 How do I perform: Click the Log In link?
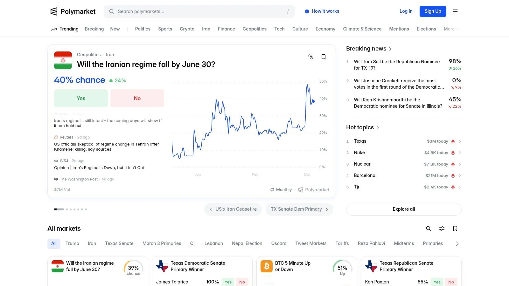coord(406,11)
